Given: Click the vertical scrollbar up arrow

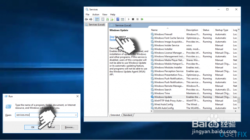Looking at the screenshot, I should pos(239,30).
